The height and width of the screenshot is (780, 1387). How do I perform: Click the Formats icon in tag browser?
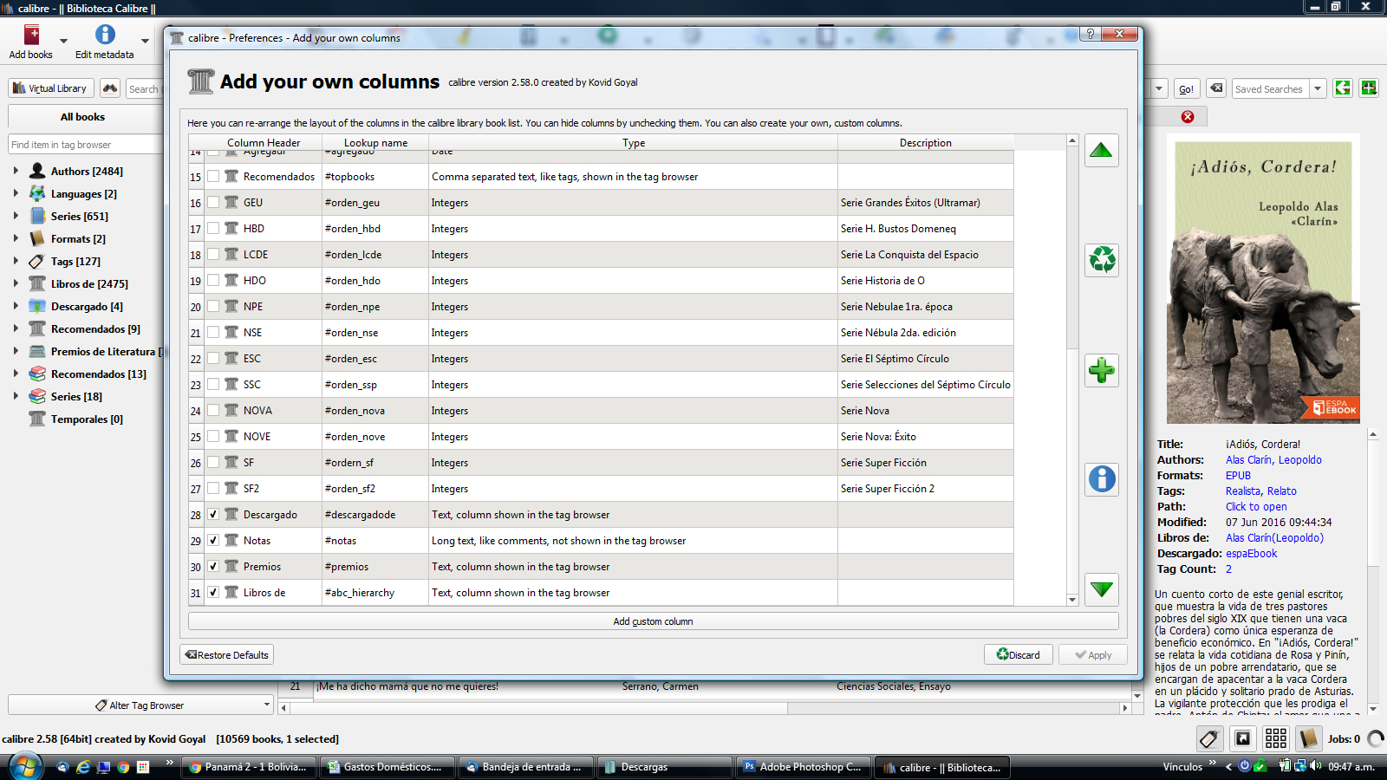pyautogui.click(x=37, y=238)
